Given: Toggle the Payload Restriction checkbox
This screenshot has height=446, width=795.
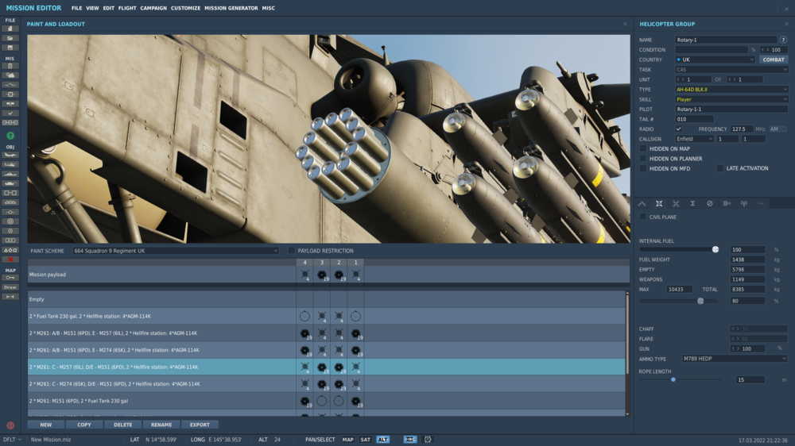Looking at the screenshot, I should tap(292, 251).
